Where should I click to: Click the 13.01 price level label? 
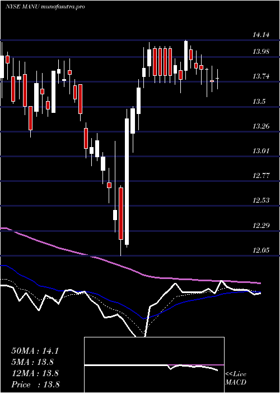click(x=261, y=151)
